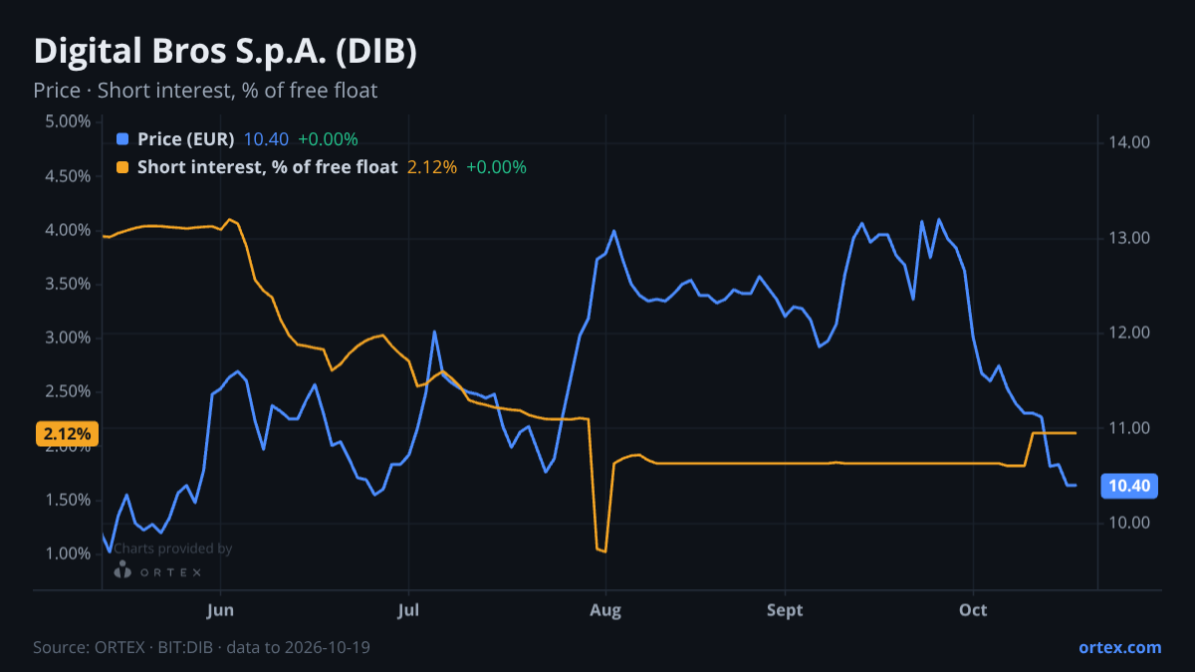1195x672 pixels.
Task: Click the 1.50% left axis label
Action: click(x=68, y=500)
